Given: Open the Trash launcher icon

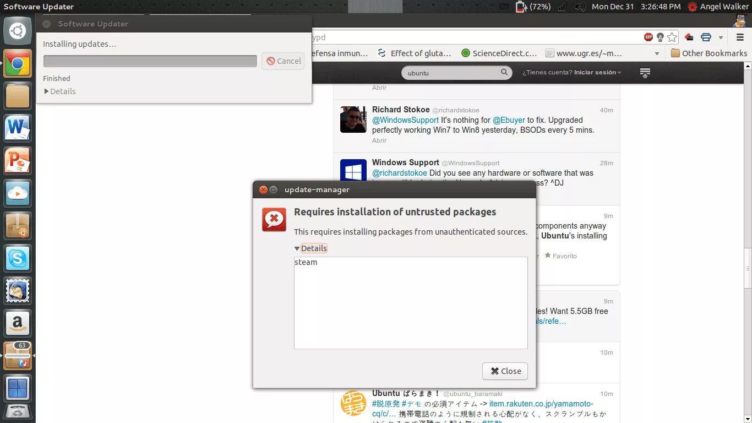Looking at the screenshot, I should coord(18,413).
